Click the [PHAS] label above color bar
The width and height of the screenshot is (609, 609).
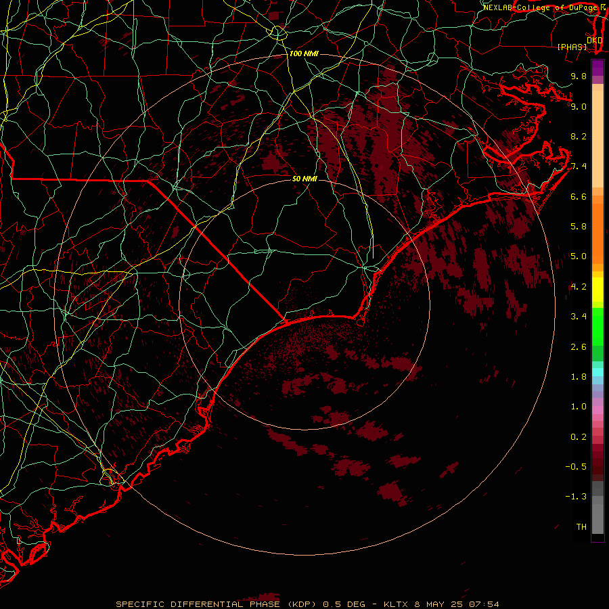coord(572,47)
